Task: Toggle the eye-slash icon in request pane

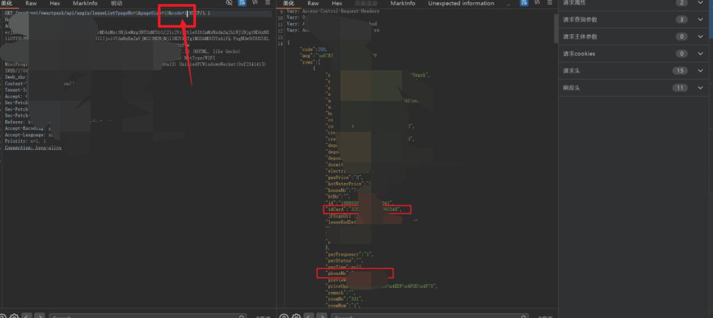Action: (x=230, y=3)
